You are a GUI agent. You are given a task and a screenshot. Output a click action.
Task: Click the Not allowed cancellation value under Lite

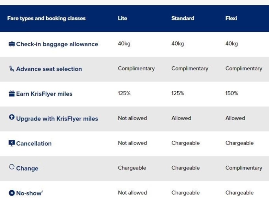point(132,143)
